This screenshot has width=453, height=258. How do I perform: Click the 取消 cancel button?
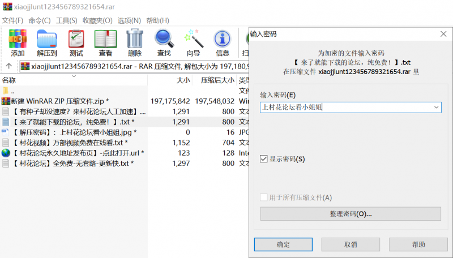click(x=351, y=244)
